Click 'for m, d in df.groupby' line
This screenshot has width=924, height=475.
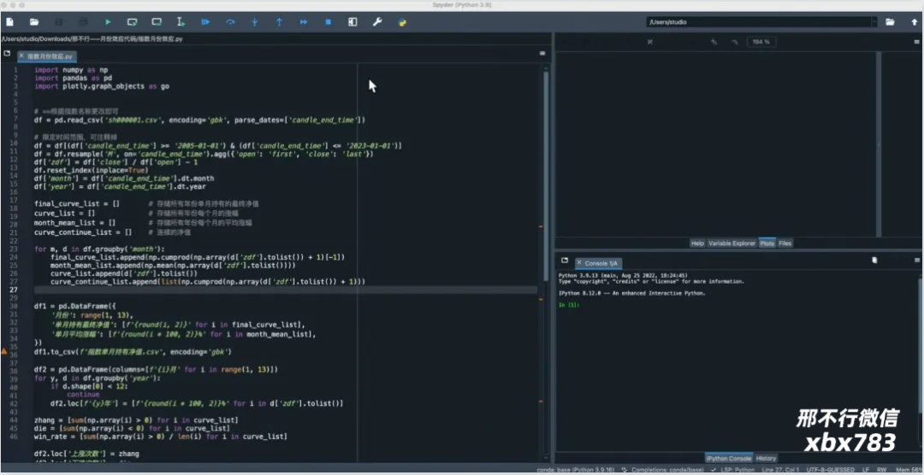click(x=99, y=249)
